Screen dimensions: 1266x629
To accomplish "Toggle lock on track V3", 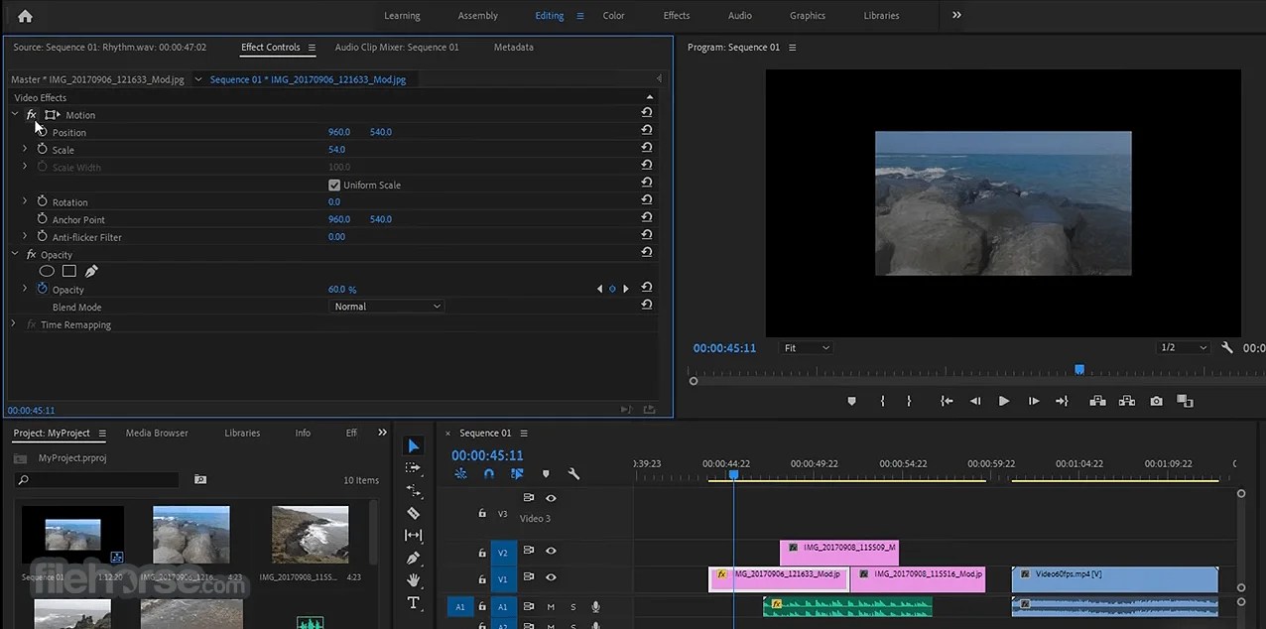I will tap(482, 513).
